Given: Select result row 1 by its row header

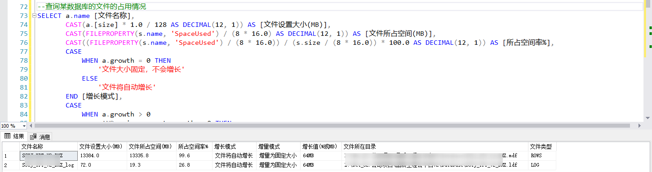Looking at the screenshot, I should [x=10, y=155].
